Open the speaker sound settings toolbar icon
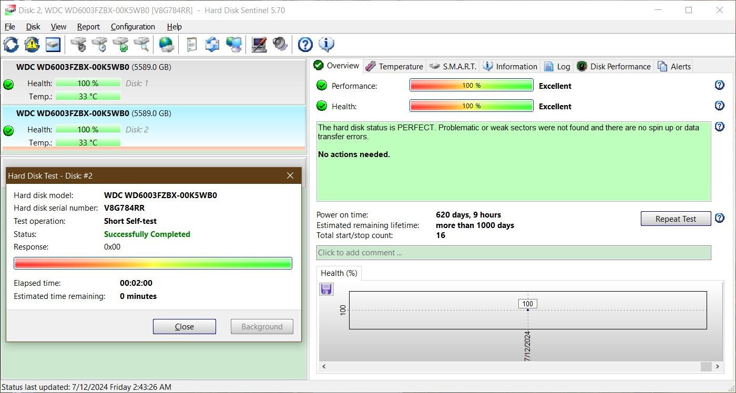 (x=280, y=44)
